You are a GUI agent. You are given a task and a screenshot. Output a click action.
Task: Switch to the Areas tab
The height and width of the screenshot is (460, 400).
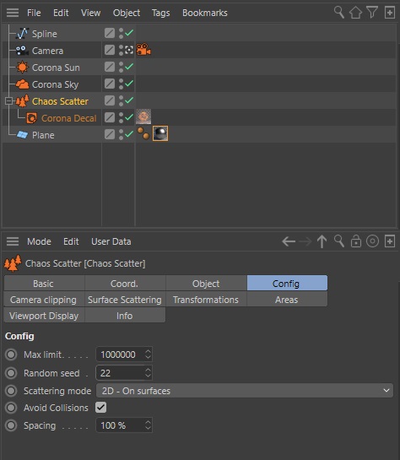coord(287,300)
